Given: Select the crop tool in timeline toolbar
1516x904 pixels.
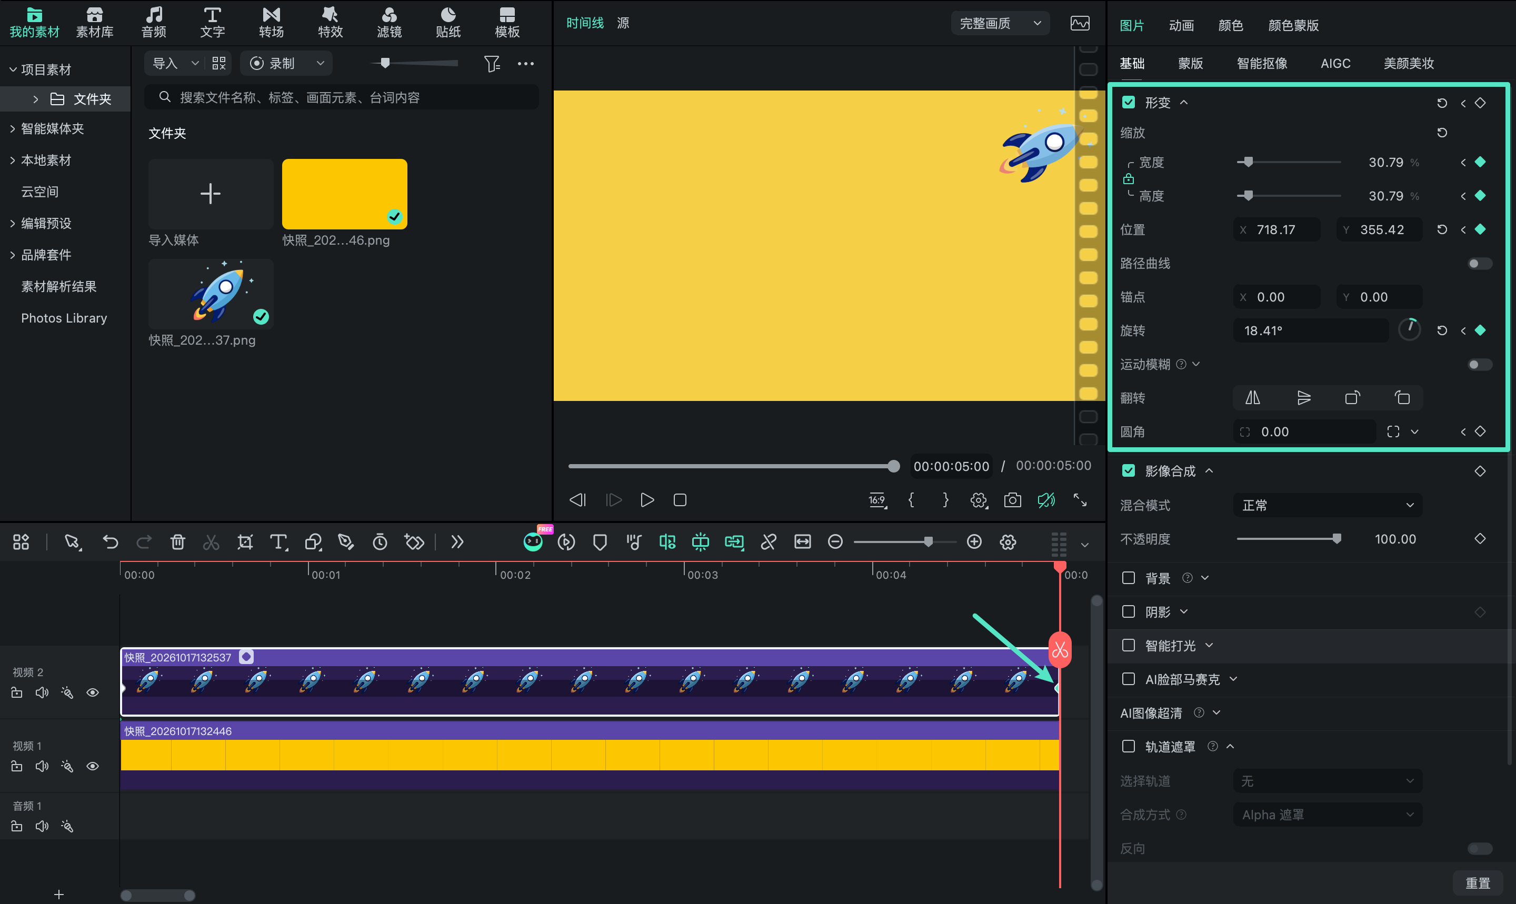Looking at the screenshot, I should click(245, 541).
